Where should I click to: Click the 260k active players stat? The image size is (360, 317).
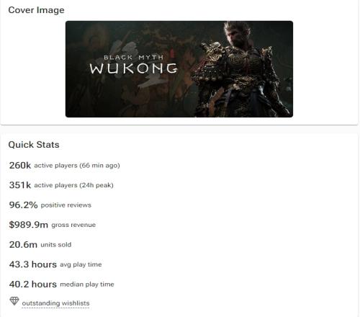[64, 165]
